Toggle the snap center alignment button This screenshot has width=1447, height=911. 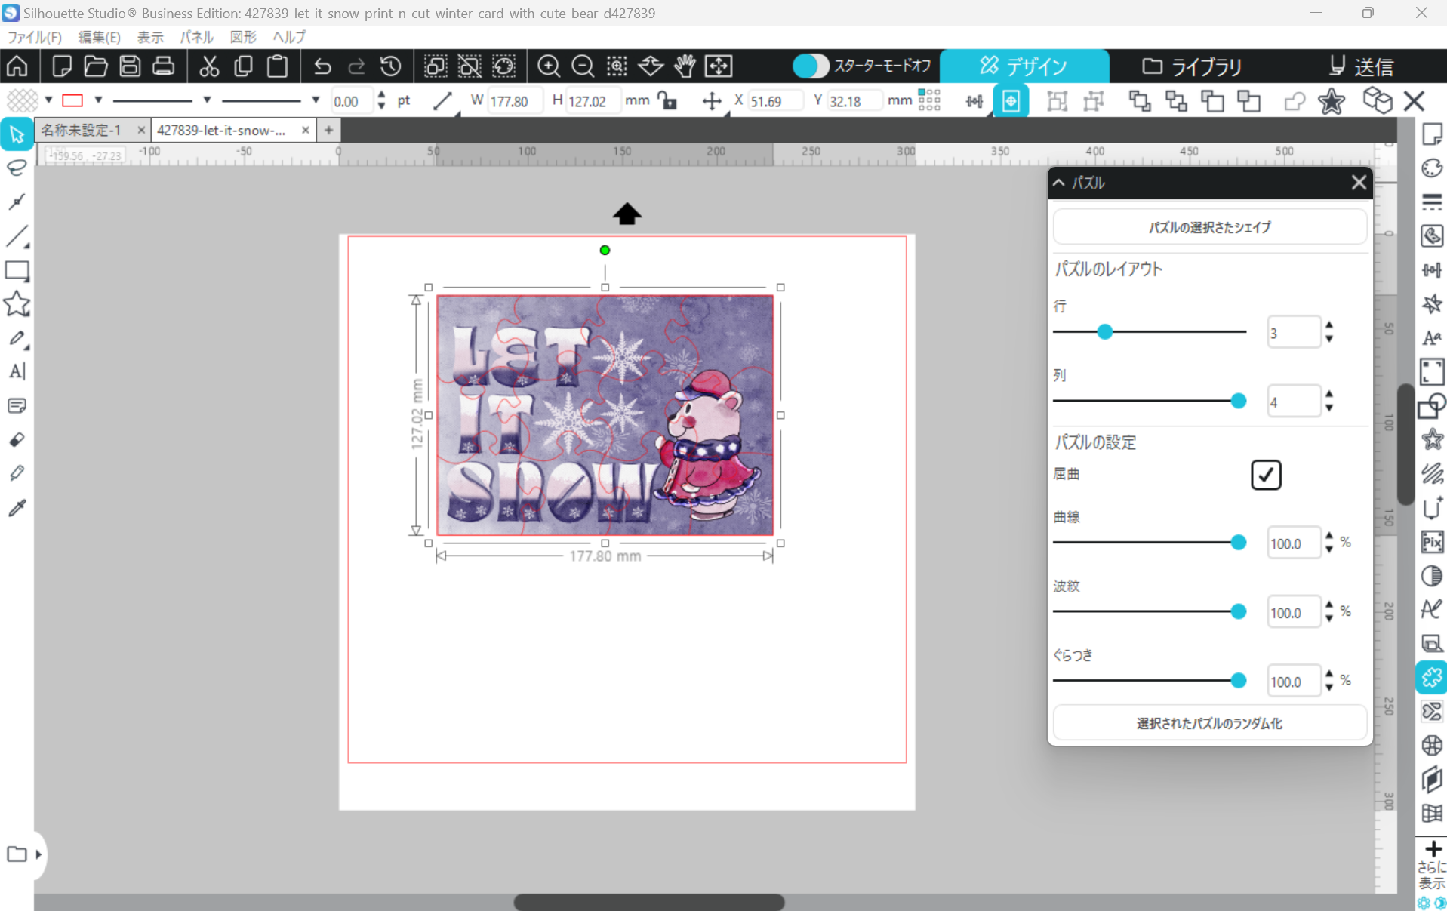coord(1011,100)
